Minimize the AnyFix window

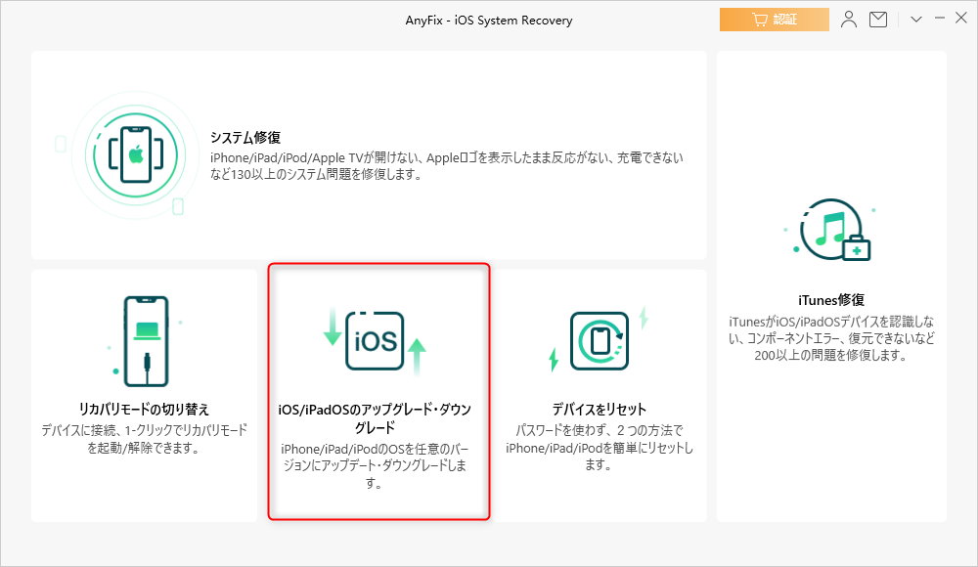pyautogui.click(x=939, y=19)
